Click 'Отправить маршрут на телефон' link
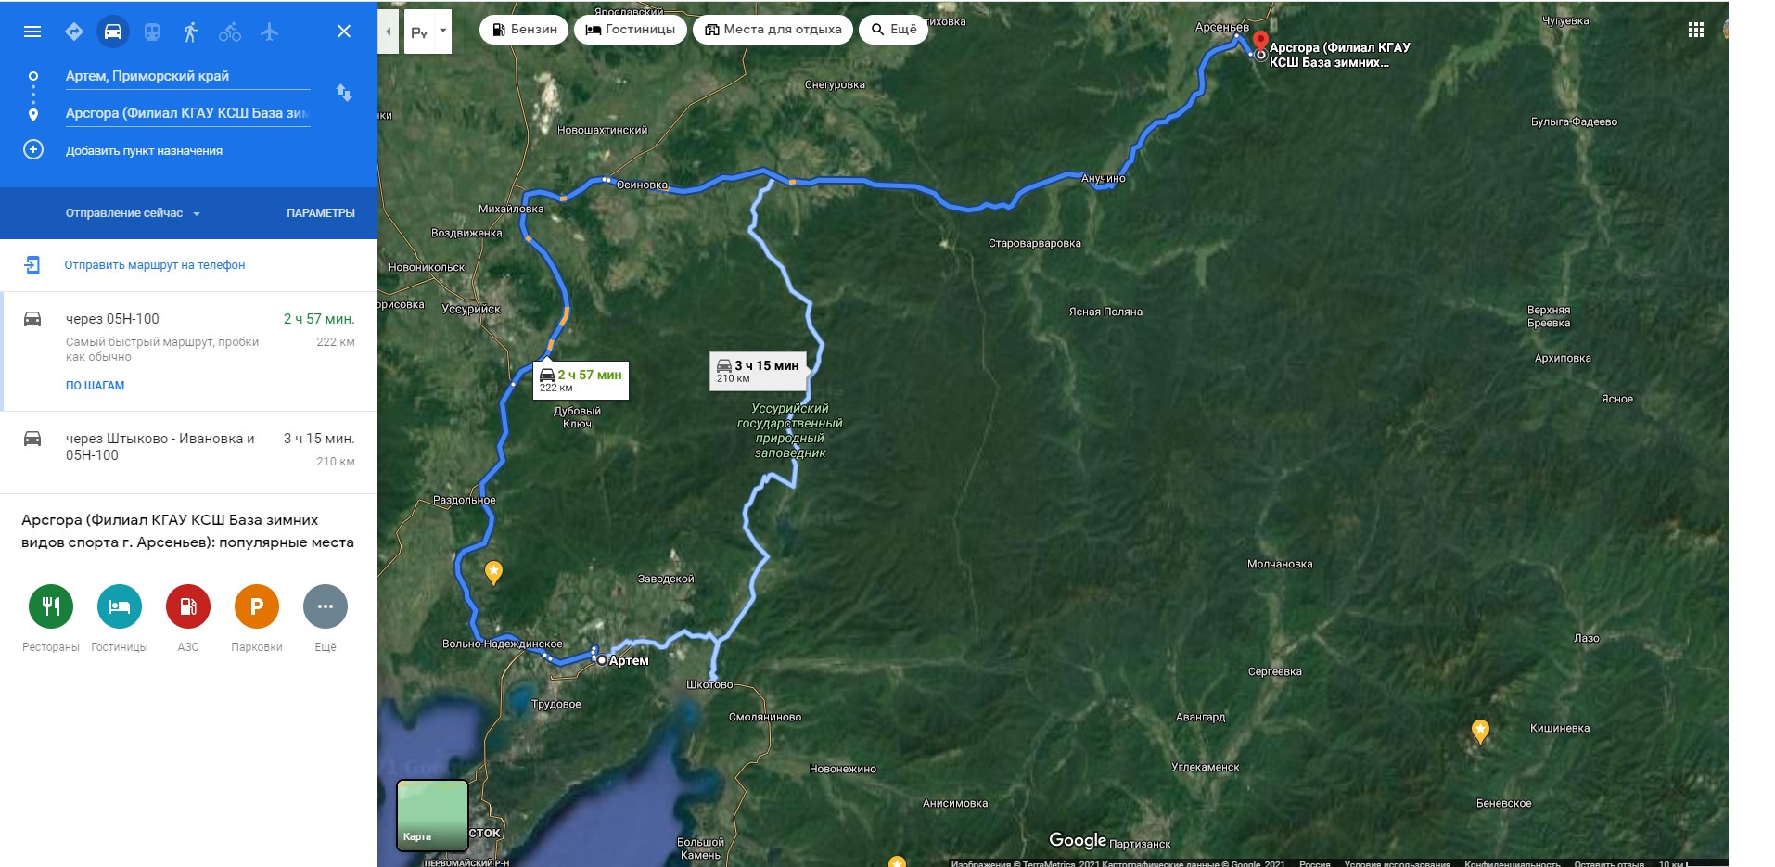Viewport: 1775px width, 867px height. pyautogui.click(x=155, y=265)
